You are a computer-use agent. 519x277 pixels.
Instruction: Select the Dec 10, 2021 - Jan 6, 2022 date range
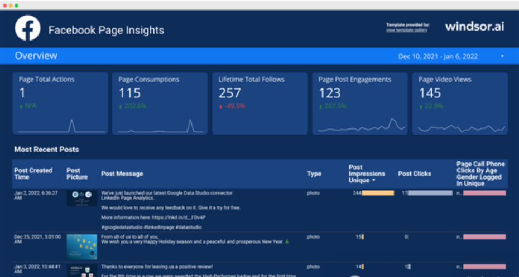(438, 56)
